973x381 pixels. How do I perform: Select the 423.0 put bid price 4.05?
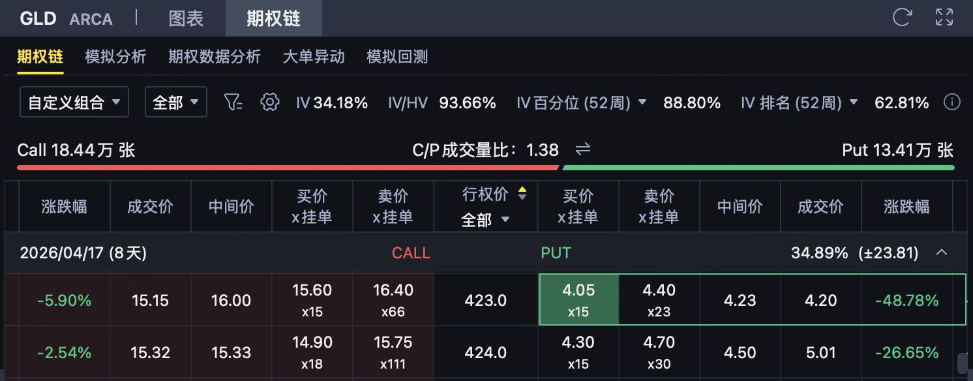578,300
